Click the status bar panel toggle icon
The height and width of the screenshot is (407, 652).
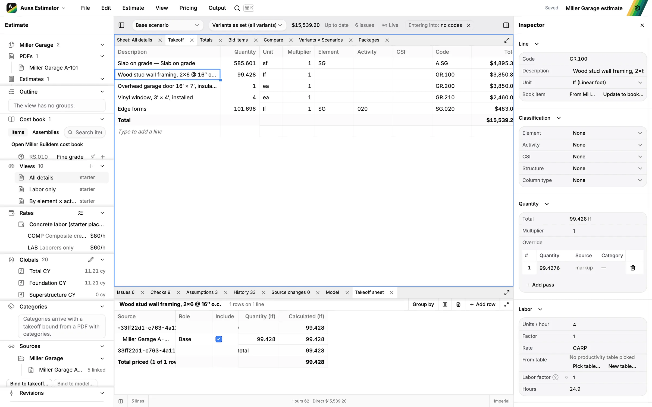(x=121, y=401)
